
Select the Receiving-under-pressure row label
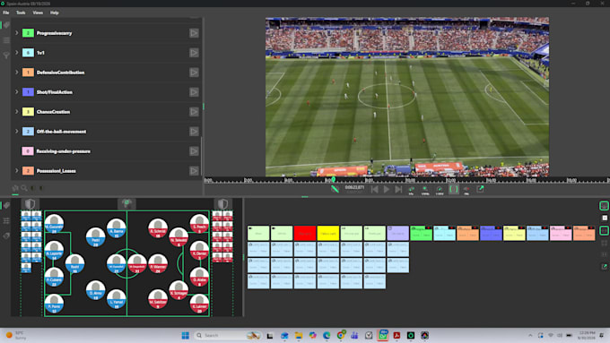64,151
